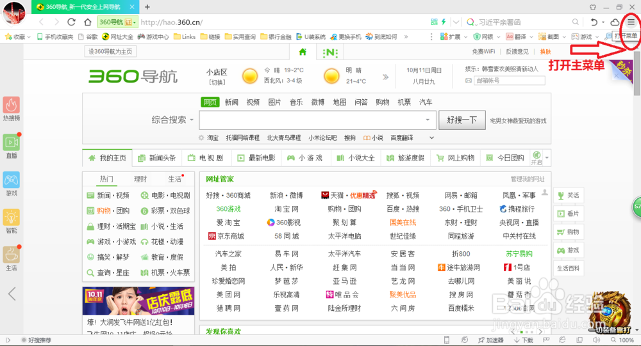Click 店庆露底 promotional banner

[138, 301]
